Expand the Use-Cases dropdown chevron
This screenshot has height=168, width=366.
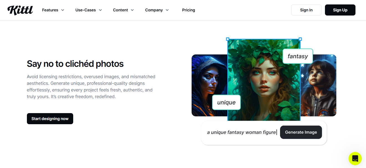(x=100, y=10)
